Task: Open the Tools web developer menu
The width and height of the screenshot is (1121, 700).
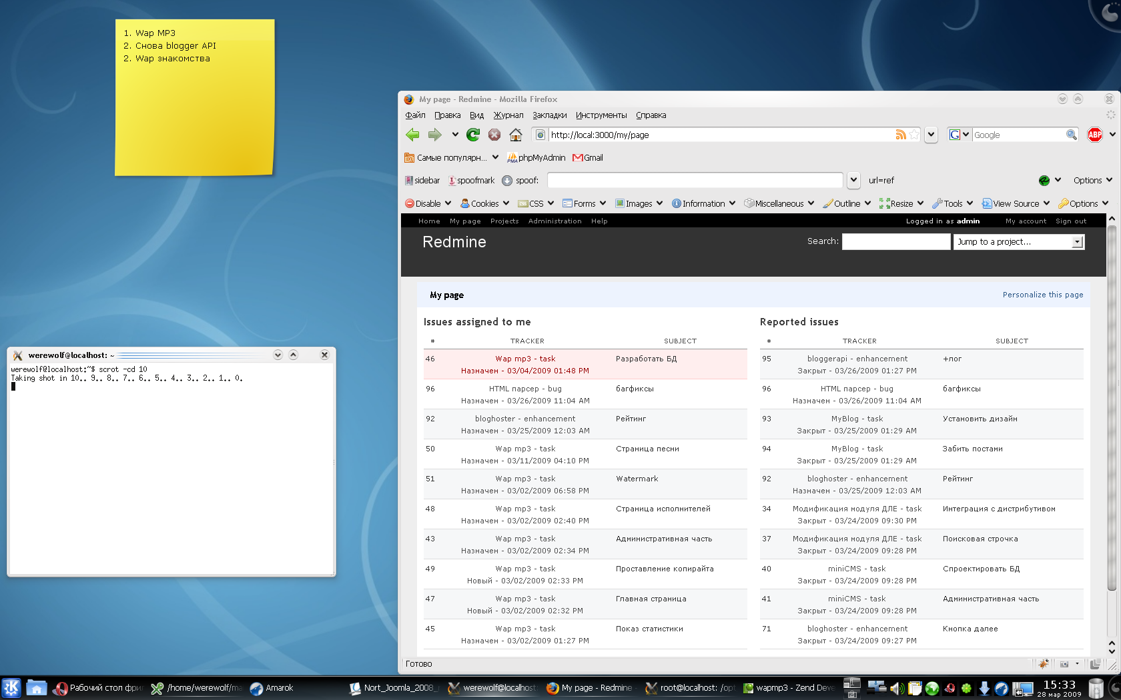Action: coord(953,203)
